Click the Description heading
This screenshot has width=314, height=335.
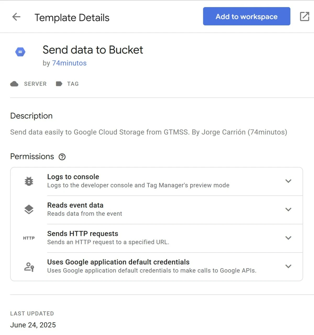tap(31, 116)
